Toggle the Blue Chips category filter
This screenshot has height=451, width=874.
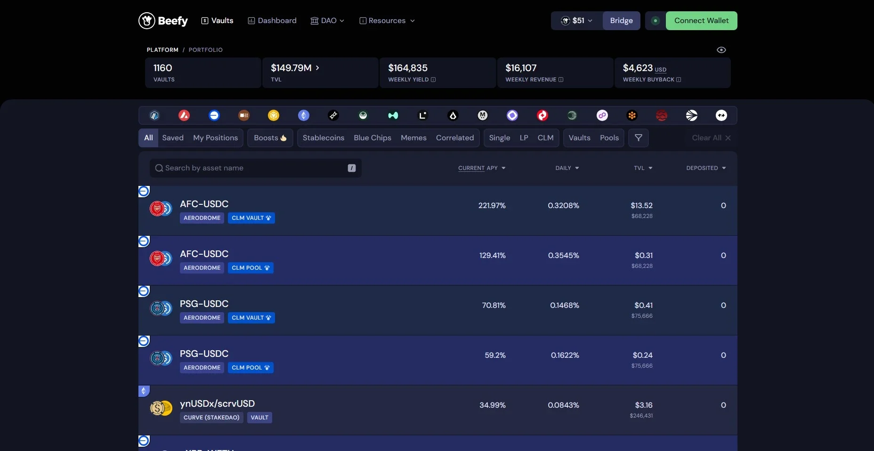372,138
